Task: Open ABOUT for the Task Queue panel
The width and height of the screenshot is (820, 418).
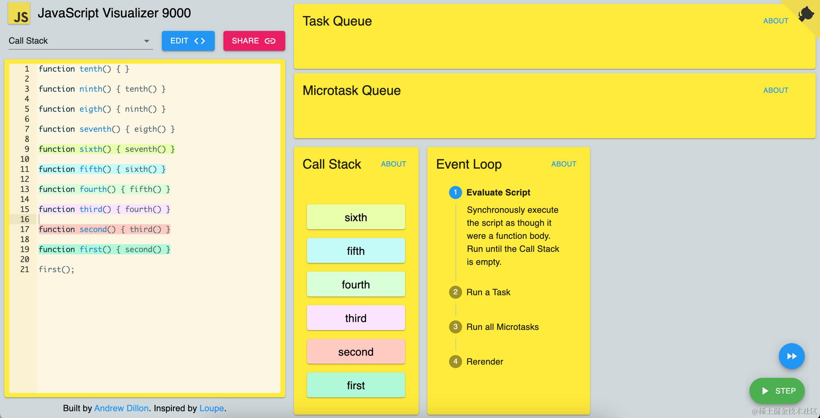Action: [x=775, y=21]
